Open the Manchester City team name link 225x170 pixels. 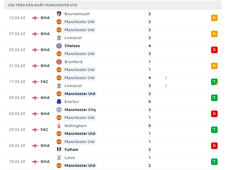[x=80, y=110]
